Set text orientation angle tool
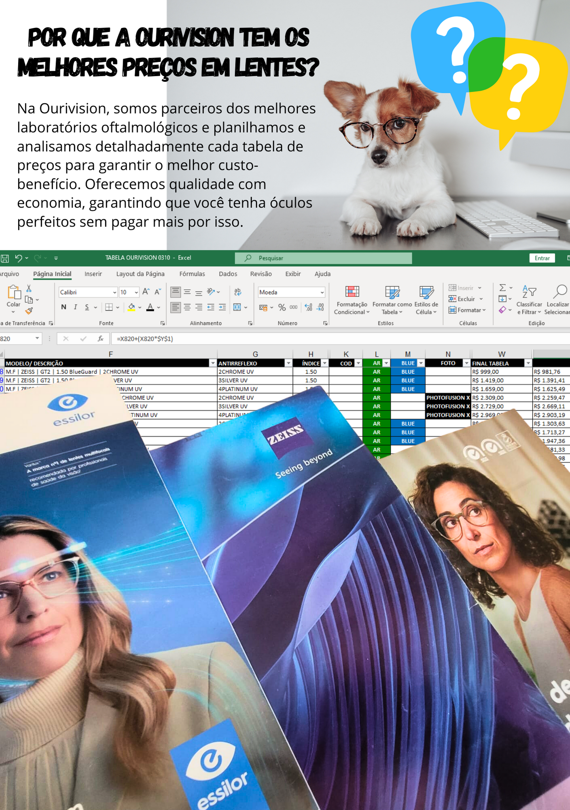 pos(211,292)
